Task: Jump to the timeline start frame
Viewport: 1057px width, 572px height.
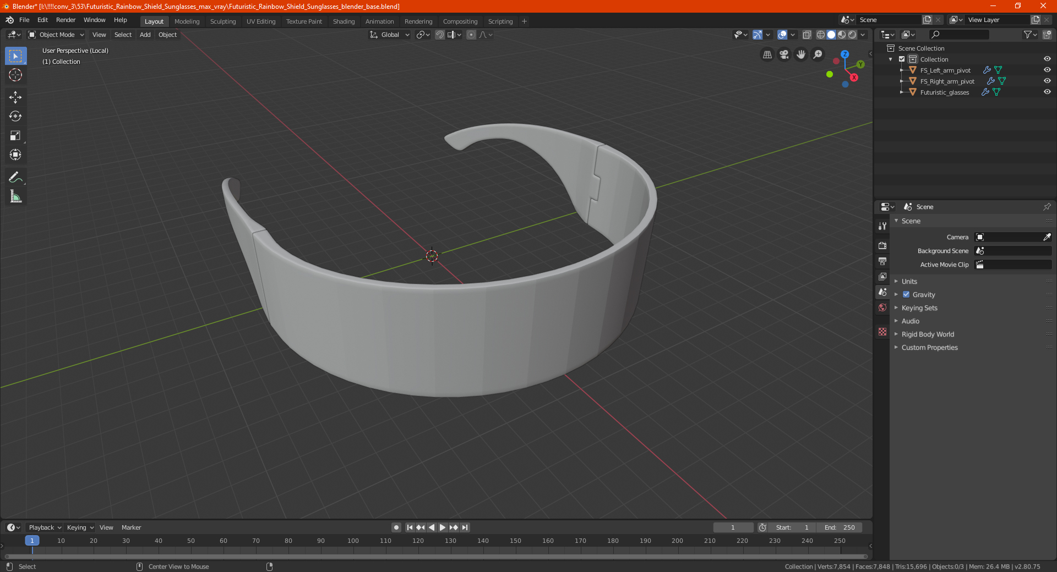Action: pyautogui.click(x=410, y=527)
